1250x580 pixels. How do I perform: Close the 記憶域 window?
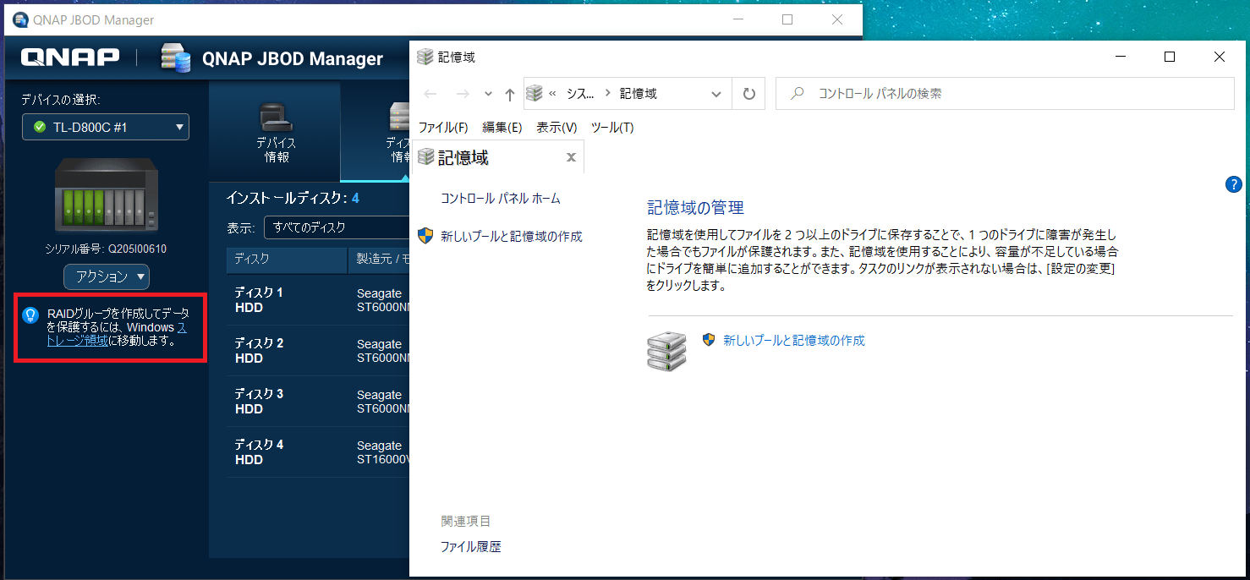pyautogui.click(x=1219, y=57)
